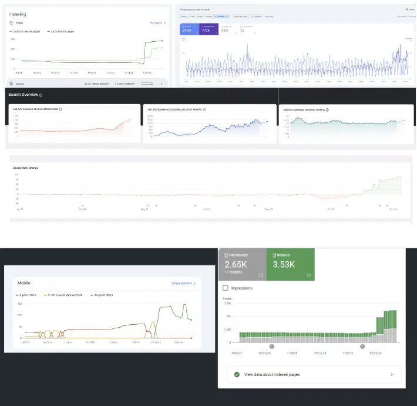
Task: Click info icon next to Search Impressions title
Action: 60,109
